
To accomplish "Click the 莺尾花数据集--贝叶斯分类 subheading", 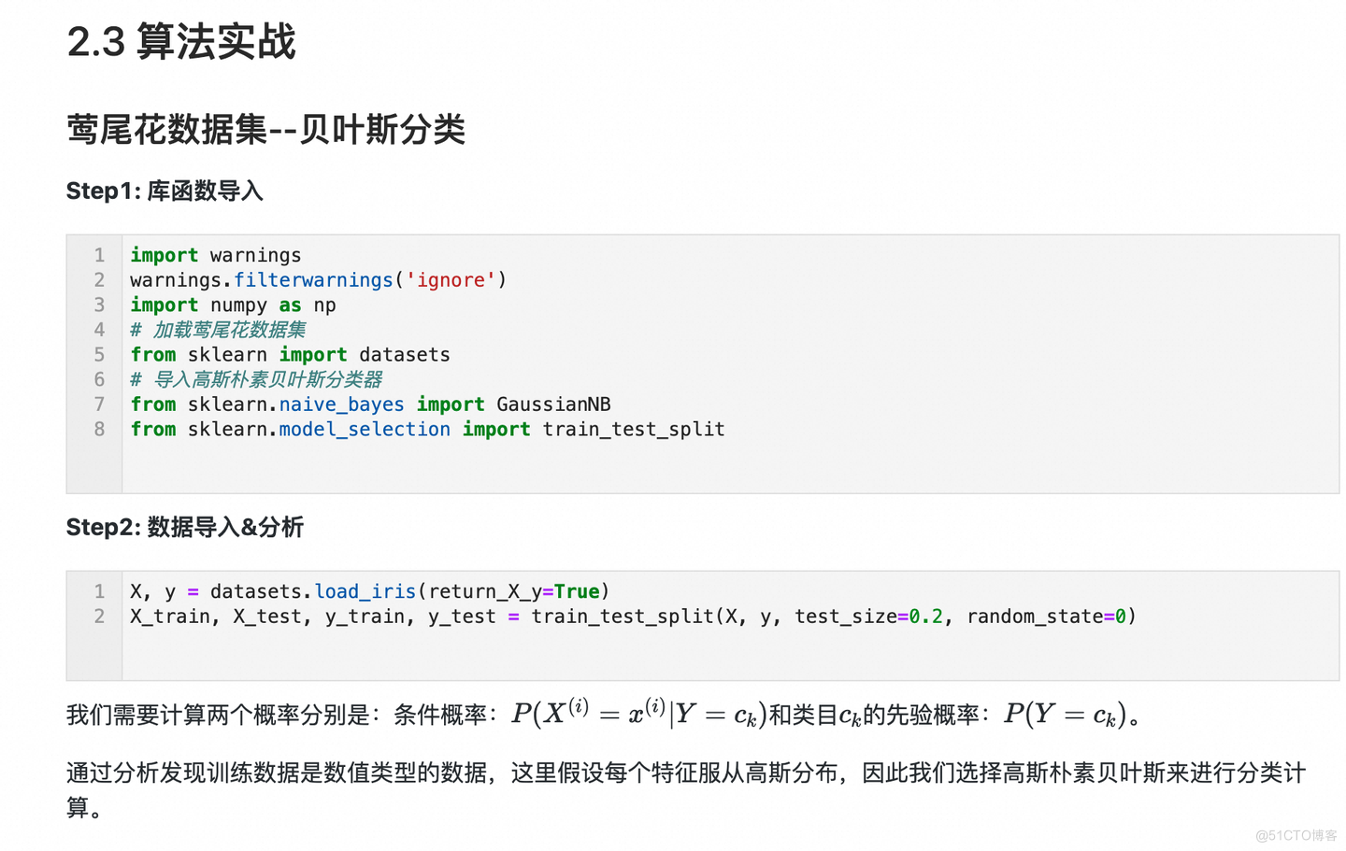I will 265,129.
